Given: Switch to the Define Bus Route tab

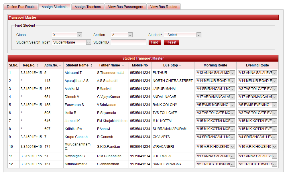Looking at the screenshot, I should click(x=21, y=7).
